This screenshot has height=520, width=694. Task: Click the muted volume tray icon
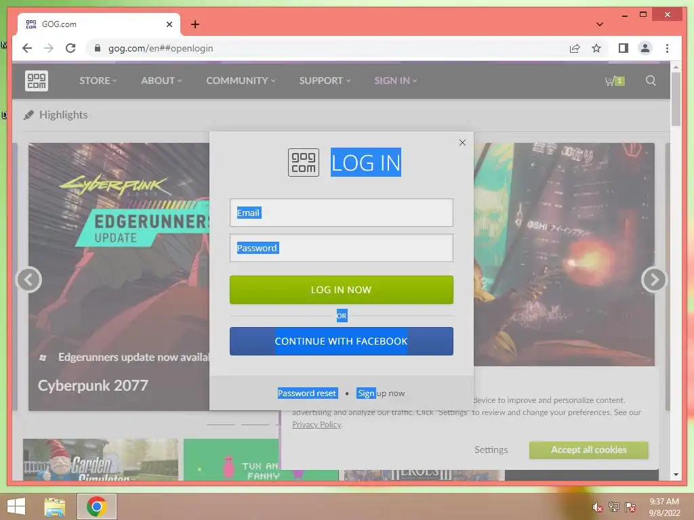point(597,507)
